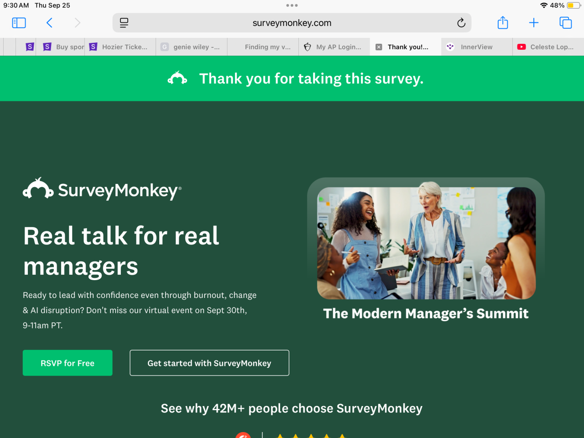
Task: Click the RSVP for Free button
Action: [68, 363]
